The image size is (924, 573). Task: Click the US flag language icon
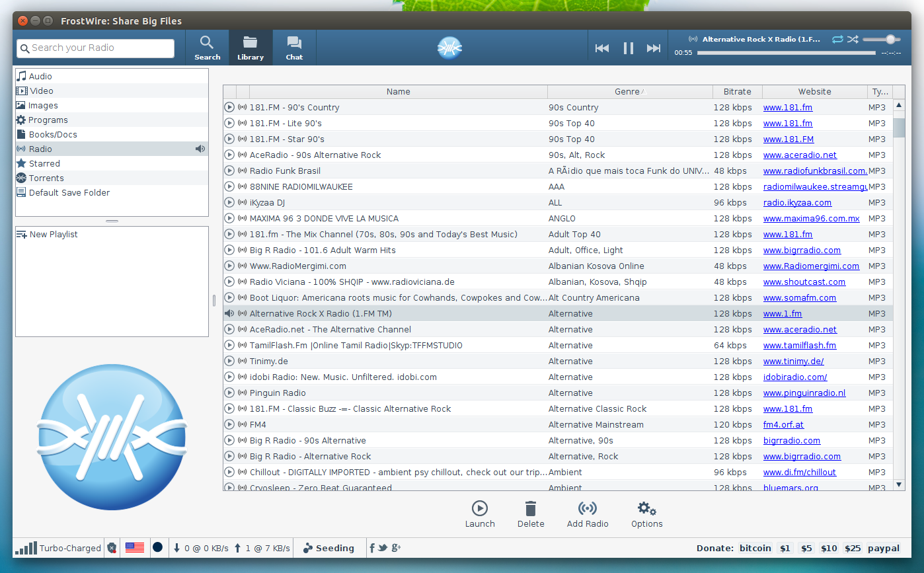[x=134, y=548]
